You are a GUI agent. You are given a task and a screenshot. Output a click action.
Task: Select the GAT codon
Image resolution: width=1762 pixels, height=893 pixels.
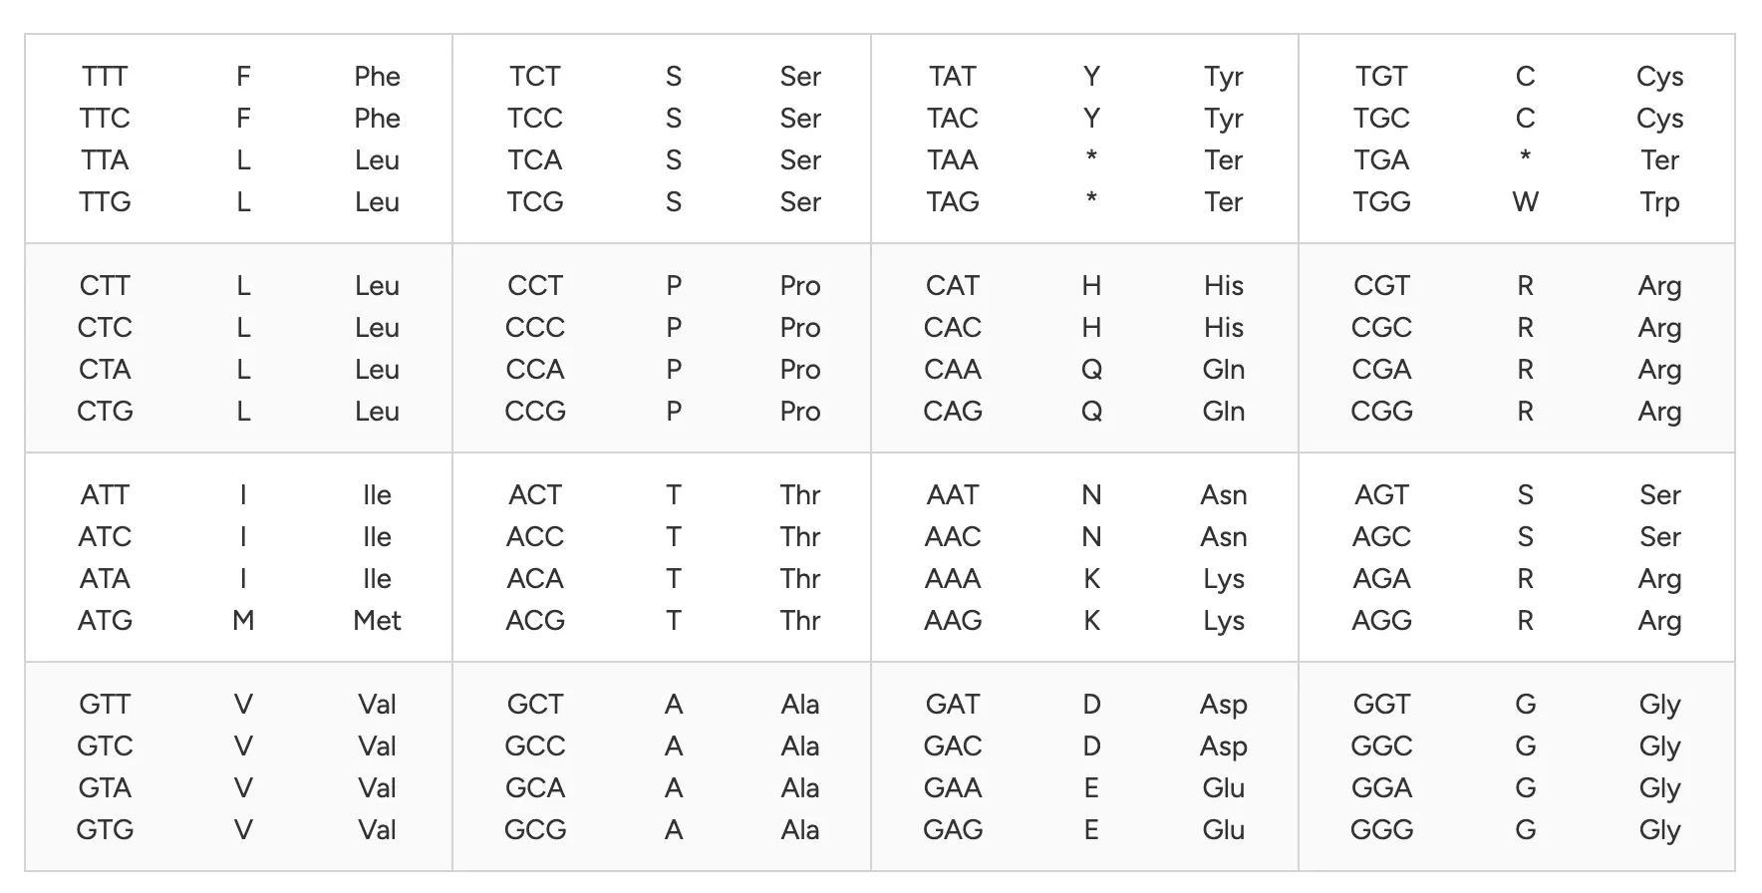tap(953, 705)
